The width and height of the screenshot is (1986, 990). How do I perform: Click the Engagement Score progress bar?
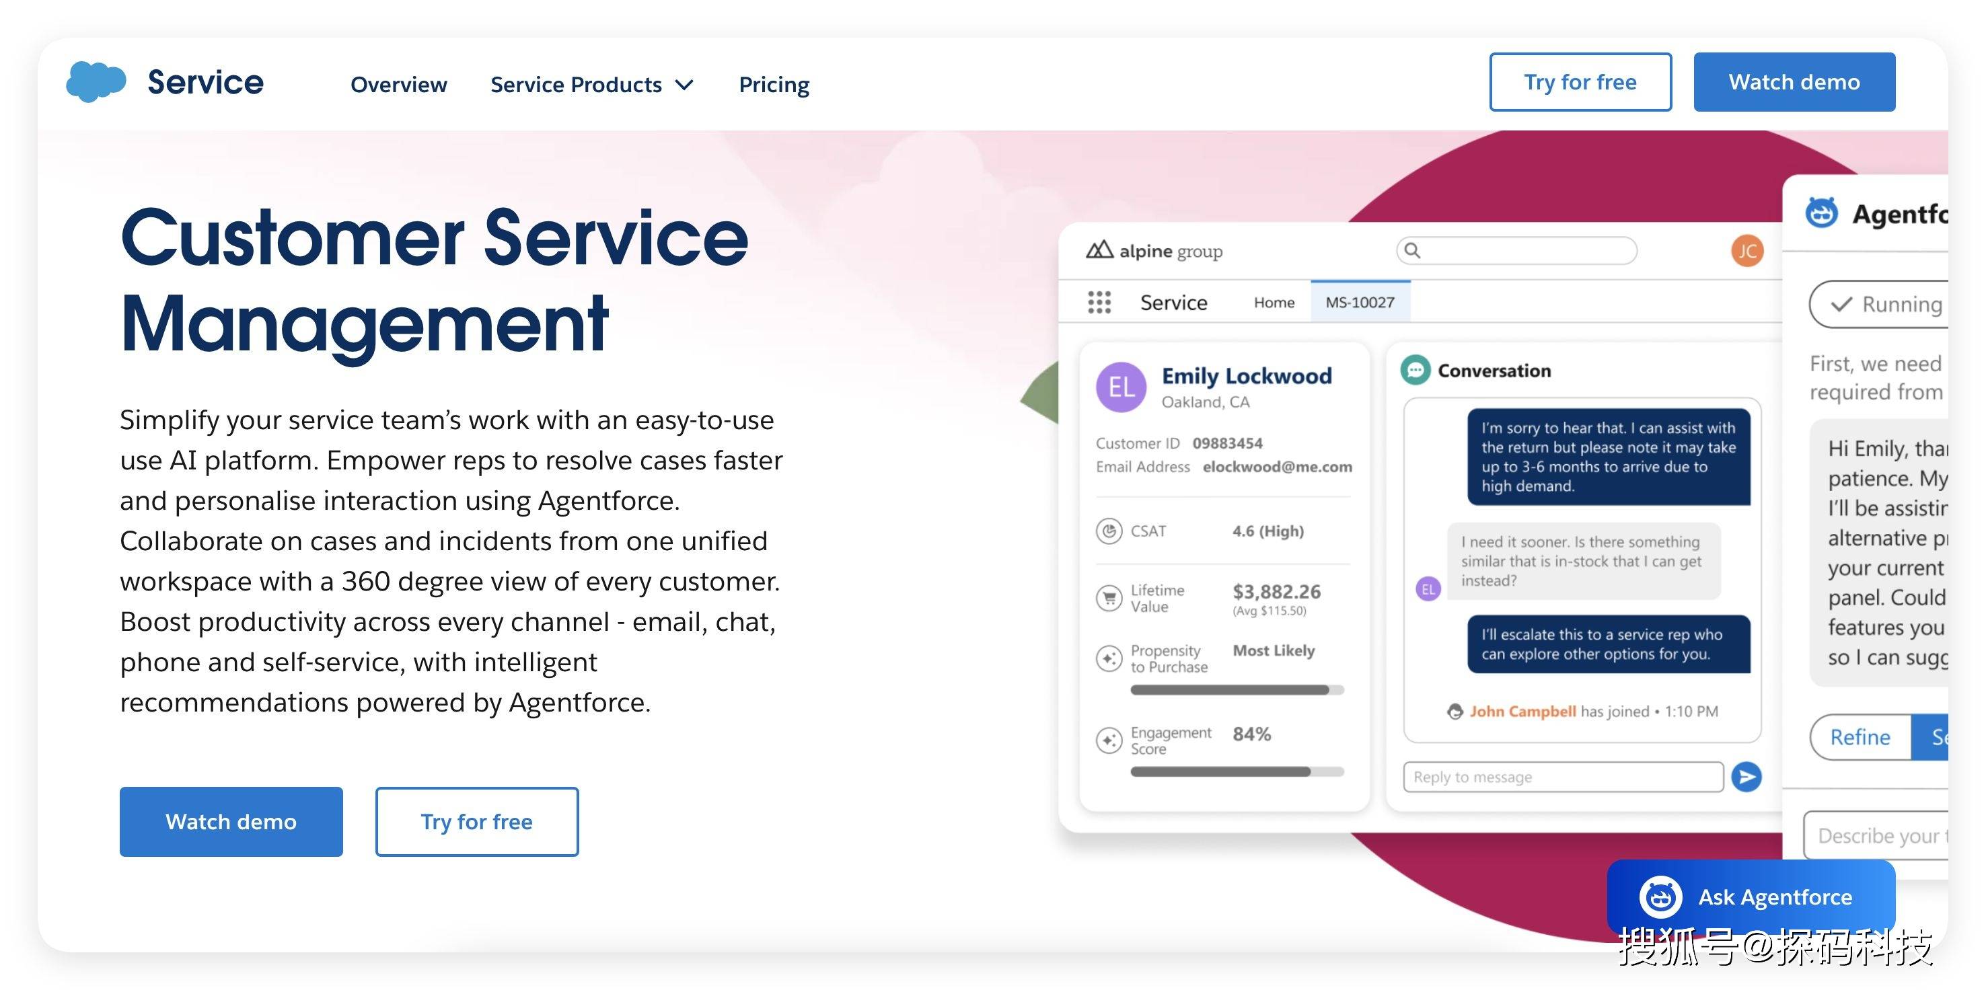1237,771
